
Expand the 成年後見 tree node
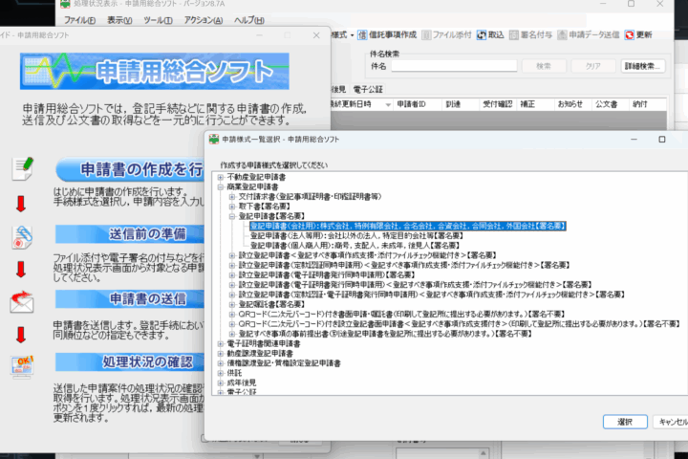221,382
